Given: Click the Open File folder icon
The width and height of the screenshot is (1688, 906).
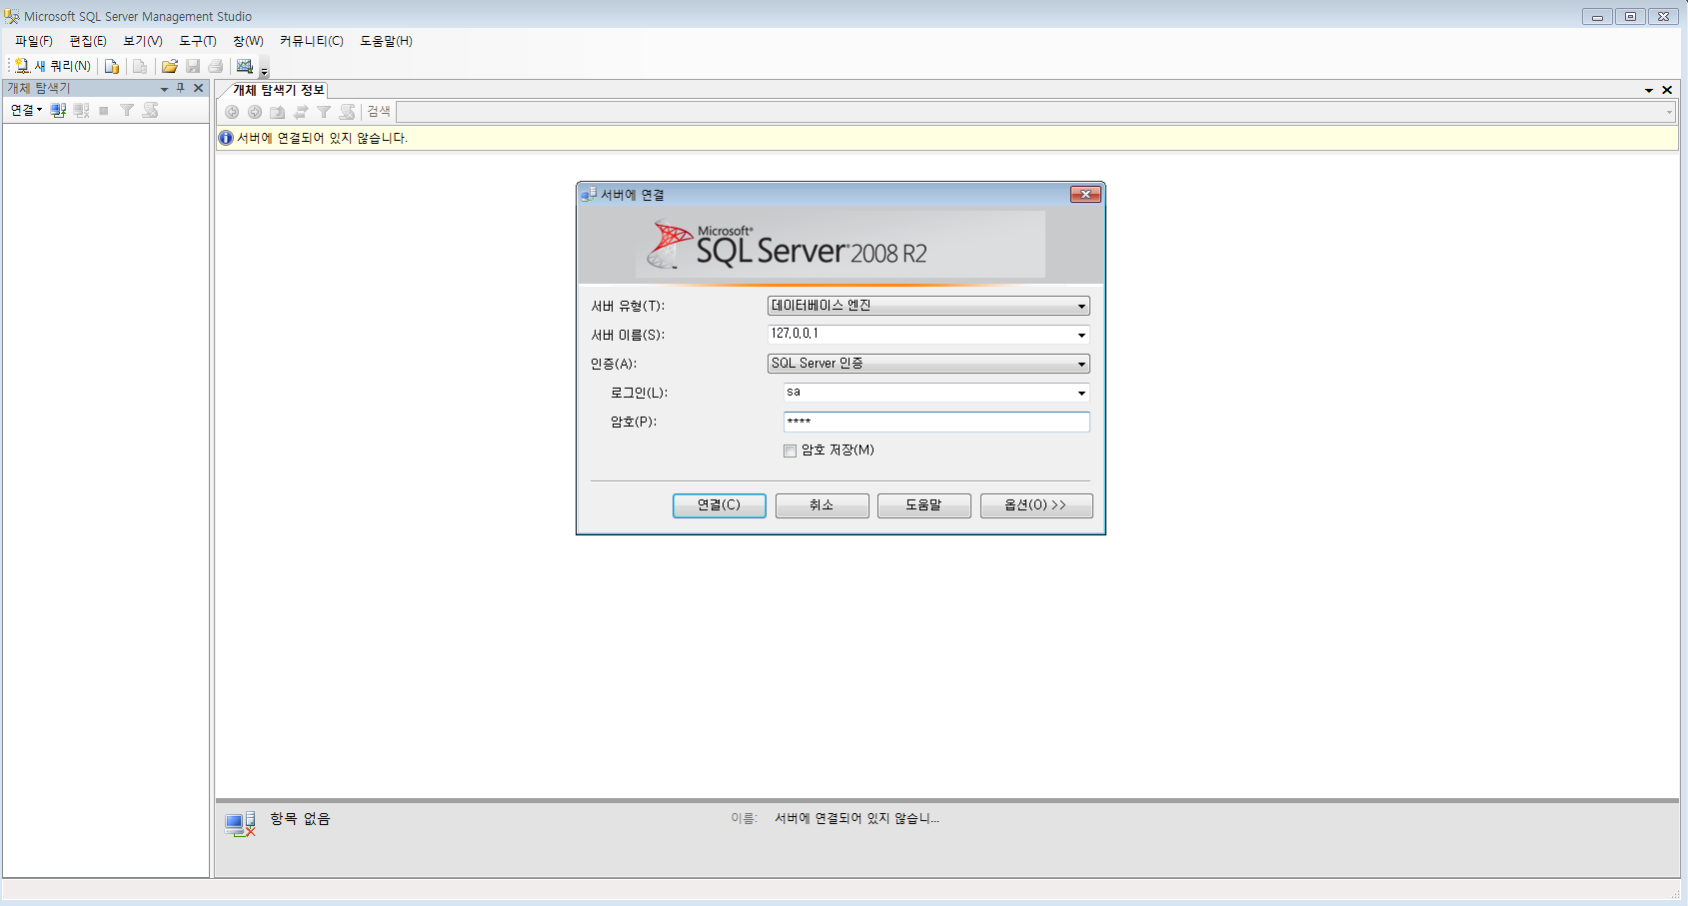Looking at the screenshot, I should 170,66.
